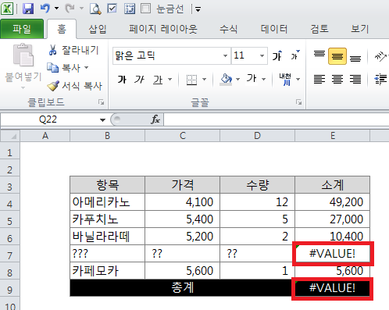Align text to the left

click(x=319, y=79)
